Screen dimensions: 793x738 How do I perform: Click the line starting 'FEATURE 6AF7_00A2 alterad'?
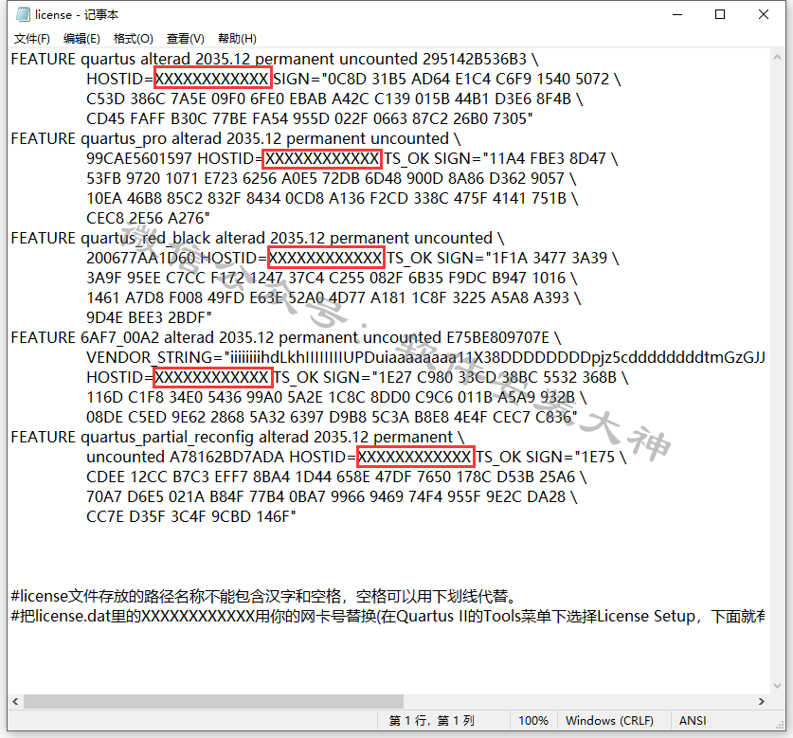pos(286,337)
